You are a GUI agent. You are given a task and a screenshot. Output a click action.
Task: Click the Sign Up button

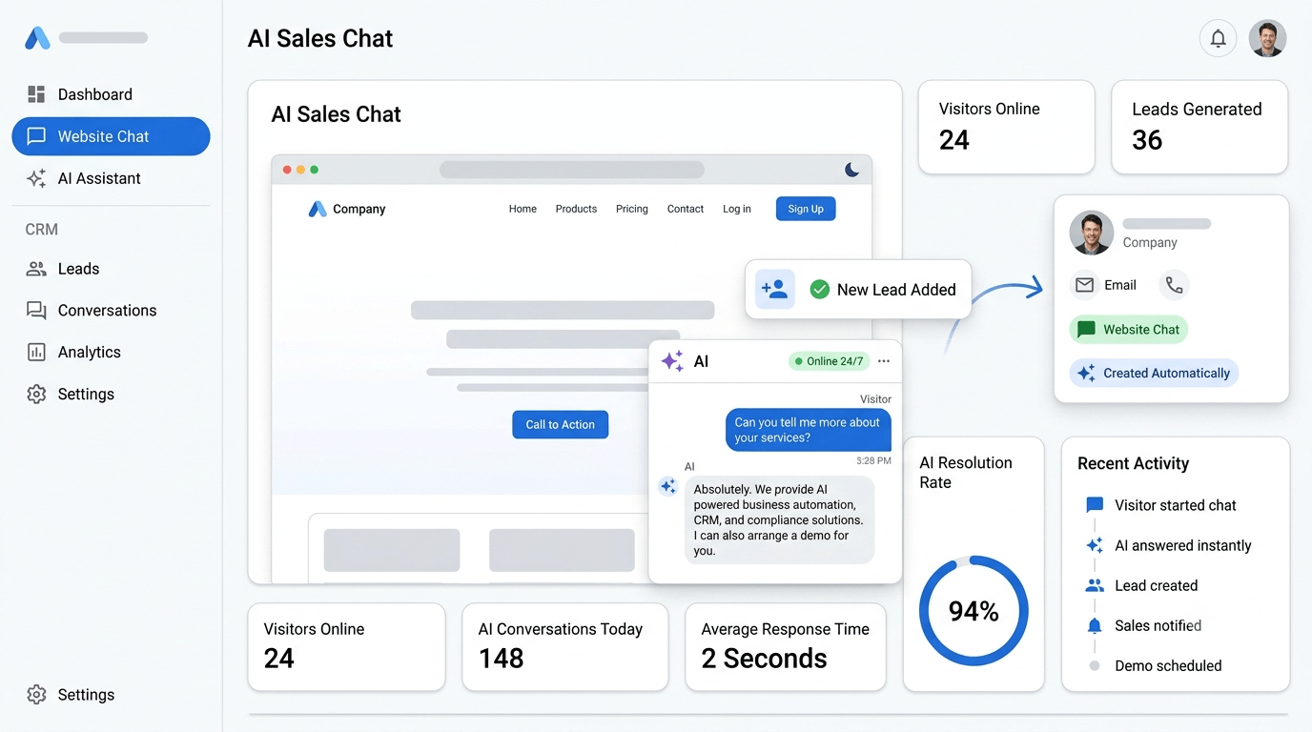806,209
